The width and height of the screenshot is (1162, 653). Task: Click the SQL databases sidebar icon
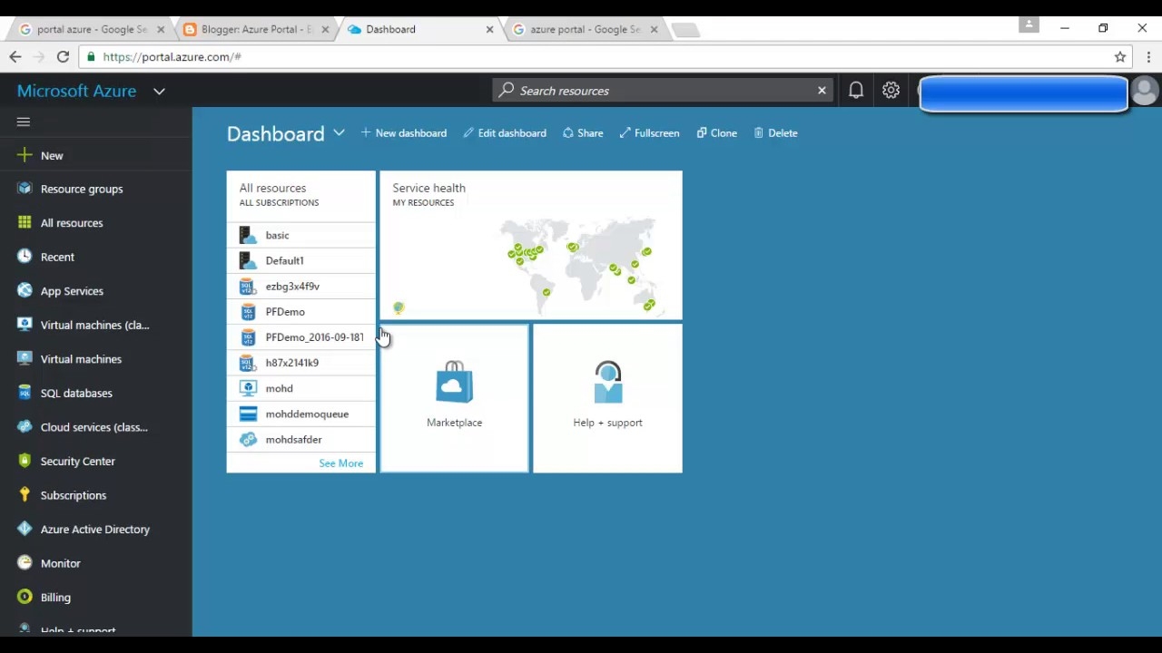(x=25, y=393)
